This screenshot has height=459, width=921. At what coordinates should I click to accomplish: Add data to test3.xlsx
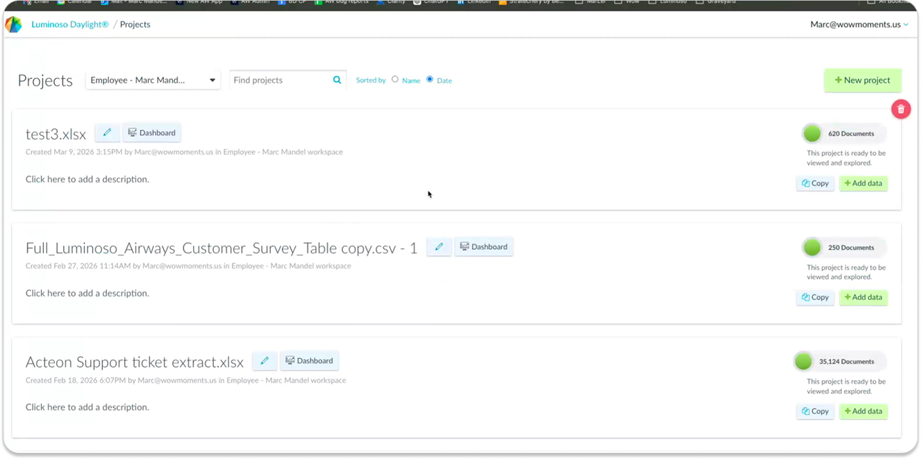click(863, 183)
